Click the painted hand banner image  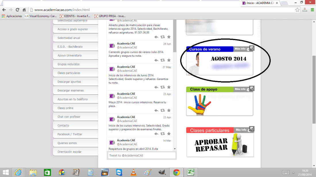tap(219, 104)
